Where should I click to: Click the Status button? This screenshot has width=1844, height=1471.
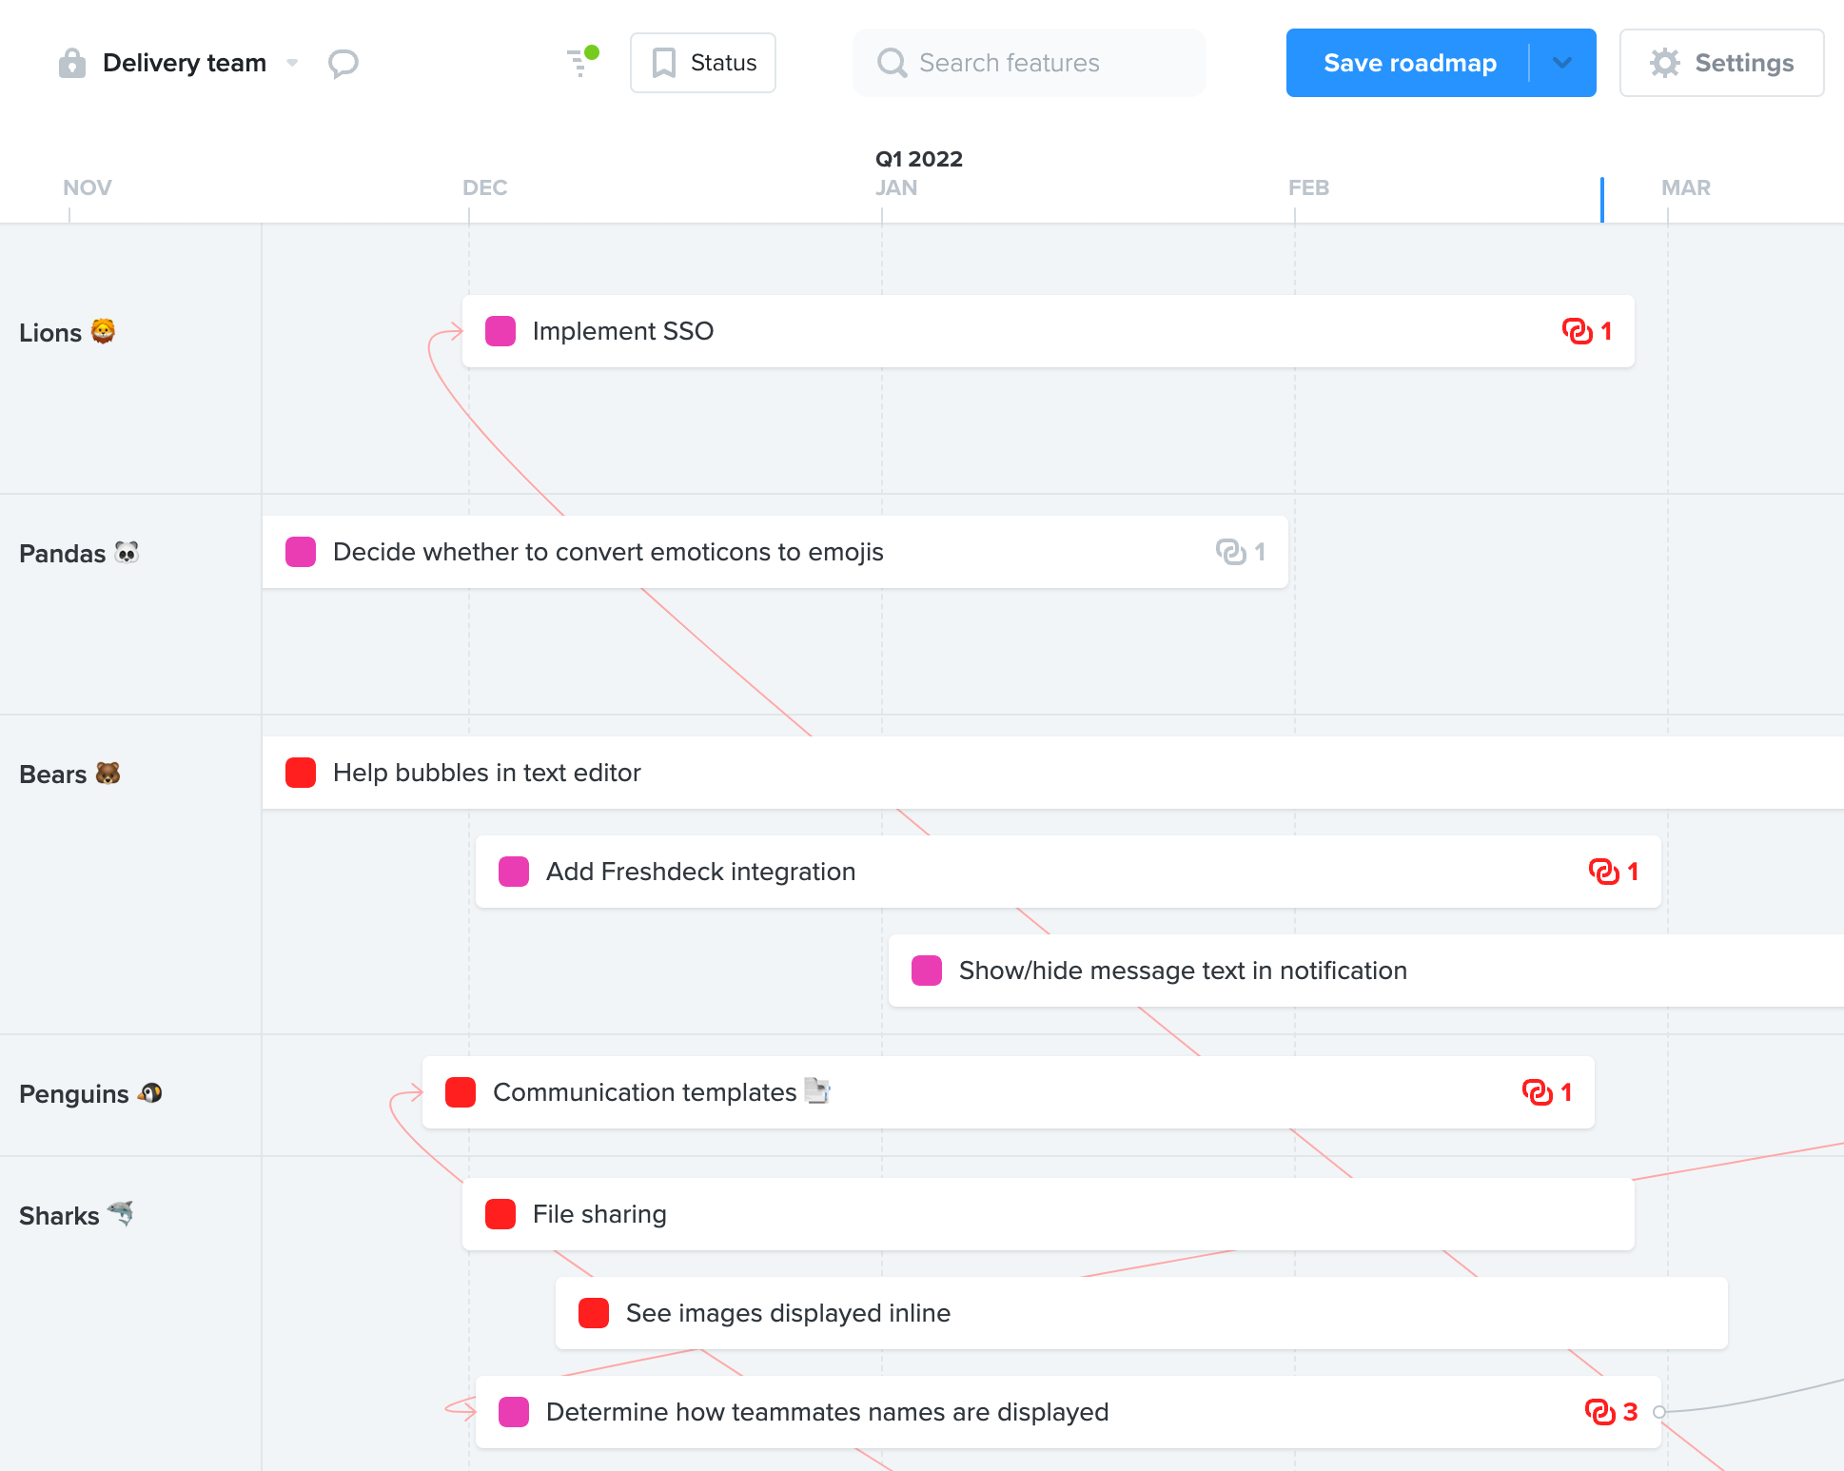tap(703, 63)
